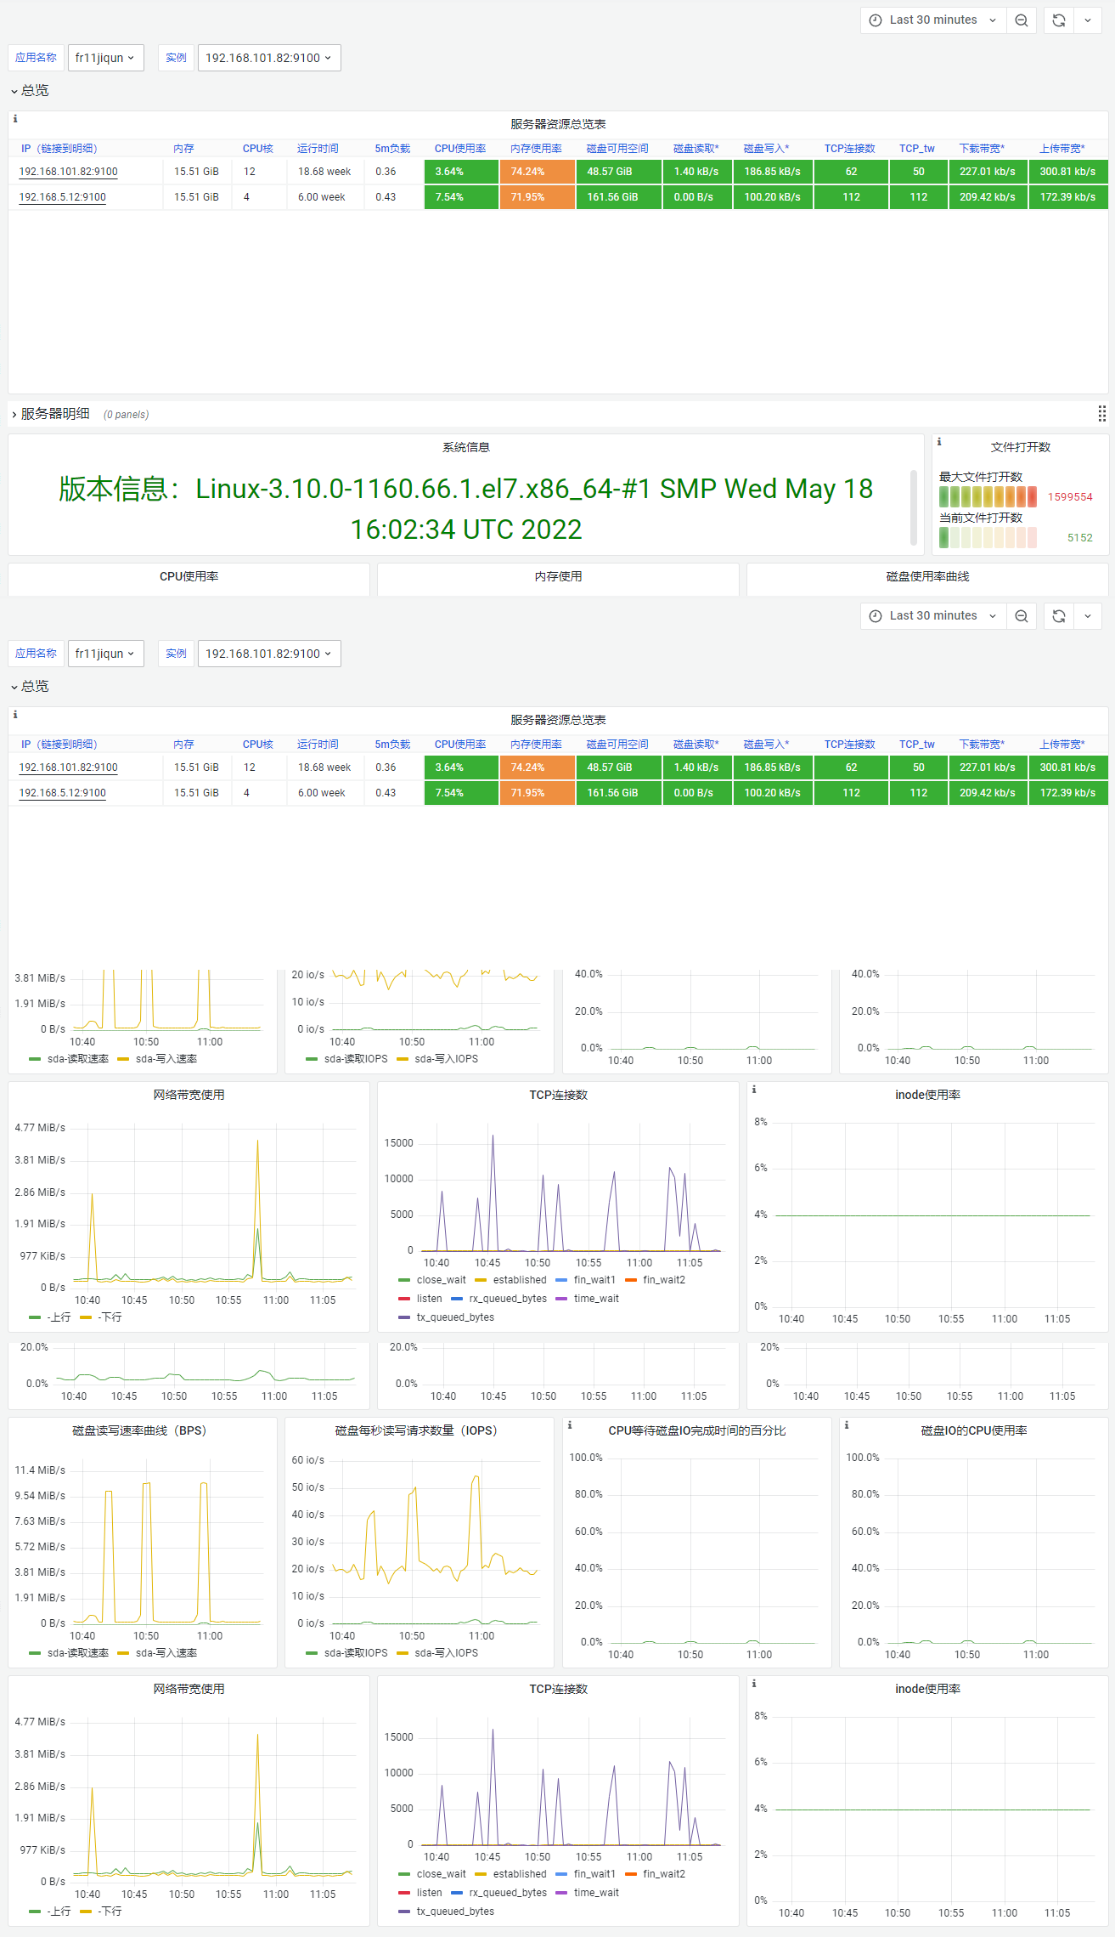Click fin_wait2 color marker in upper TCP连接数 legend
Image resolution: width=1115 pixels, height=1937 pixels.
coord(631,1280)
